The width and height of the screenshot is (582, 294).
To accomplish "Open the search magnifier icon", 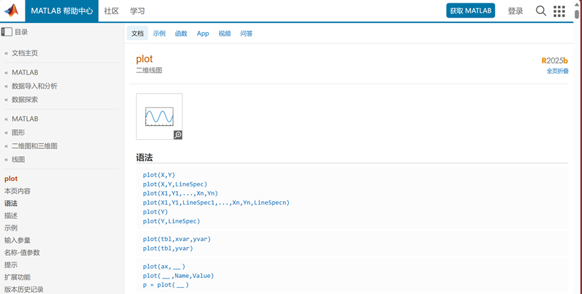I will click(541, 11).
